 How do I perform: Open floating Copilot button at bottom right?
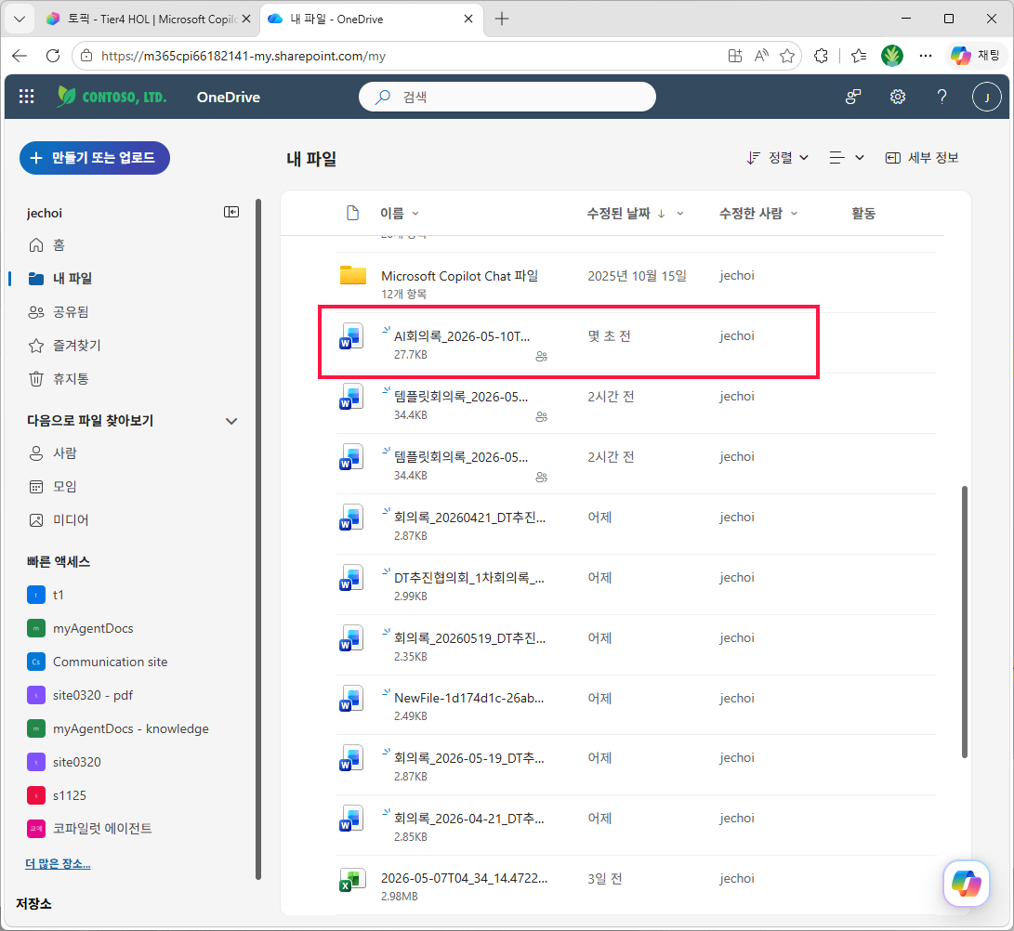[x=967, y=884]
